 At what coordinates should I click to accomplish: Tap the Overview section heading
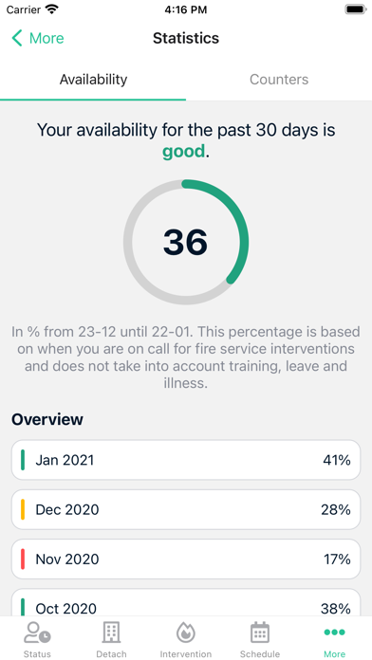tap(47, 419)
